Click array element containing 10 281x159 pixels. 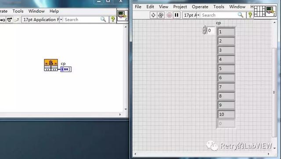click(226, 114)
